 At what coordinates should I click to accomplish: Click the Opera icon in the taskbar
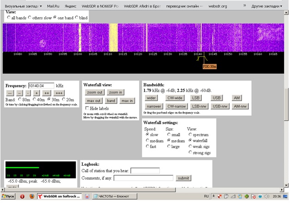(x=22, y=196)
